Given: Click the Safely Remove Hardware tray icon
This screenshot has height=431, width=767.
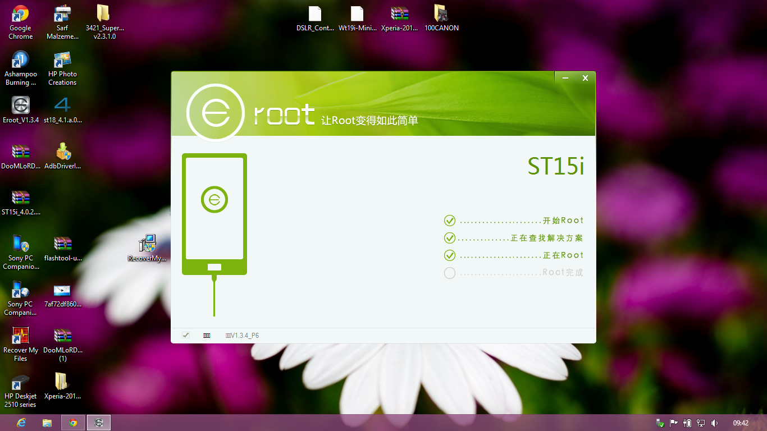Looking at the screenshot, I should [x=660, y=423].
